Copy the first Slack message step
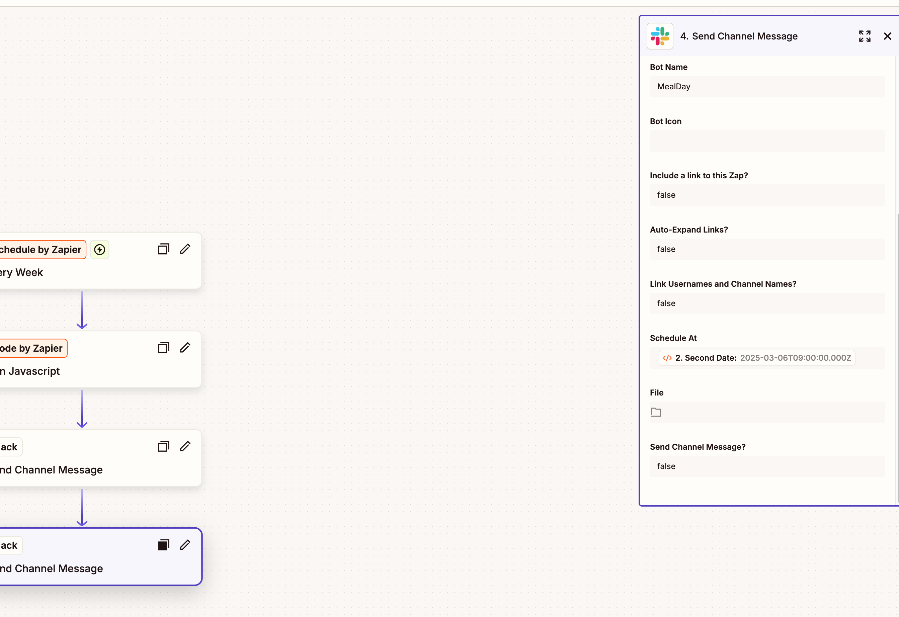 (164, 446)
